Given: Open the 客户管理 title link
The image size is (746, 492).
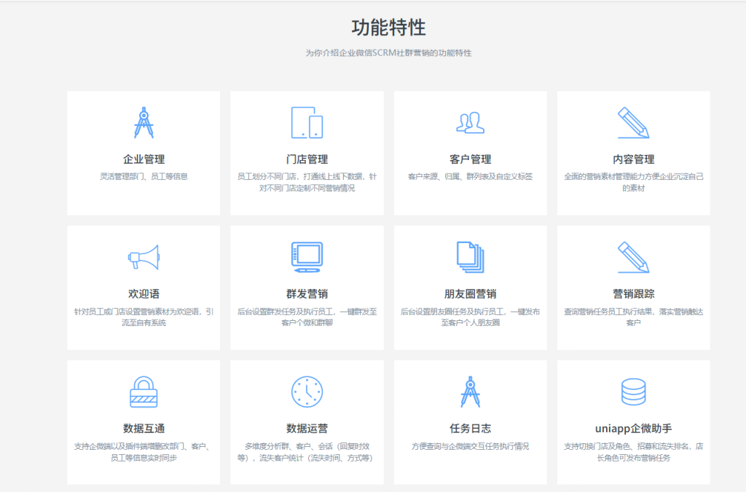Looking at the screenshot, I should (x=470, y=159).
